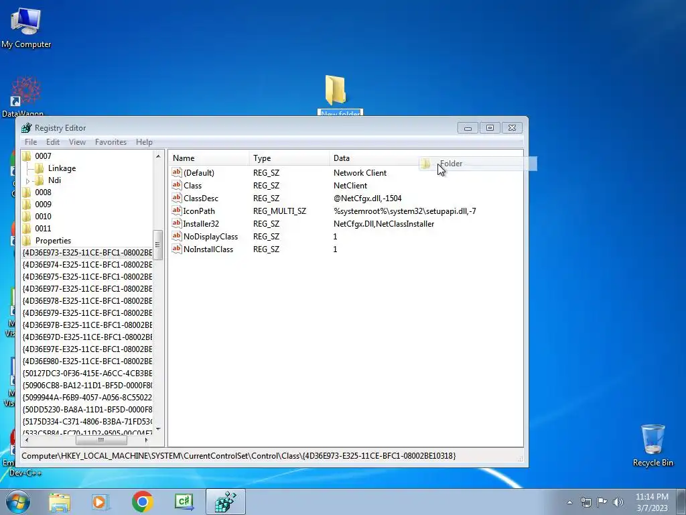Open the Windows Start button
686x515 pixels.
point(18,502)
